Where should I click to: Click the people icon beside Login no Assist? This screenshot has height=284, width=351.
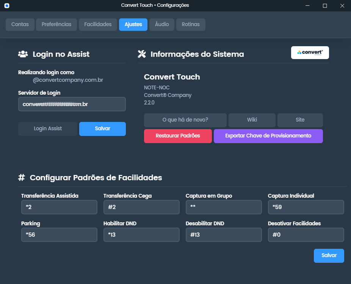point(23,54)
